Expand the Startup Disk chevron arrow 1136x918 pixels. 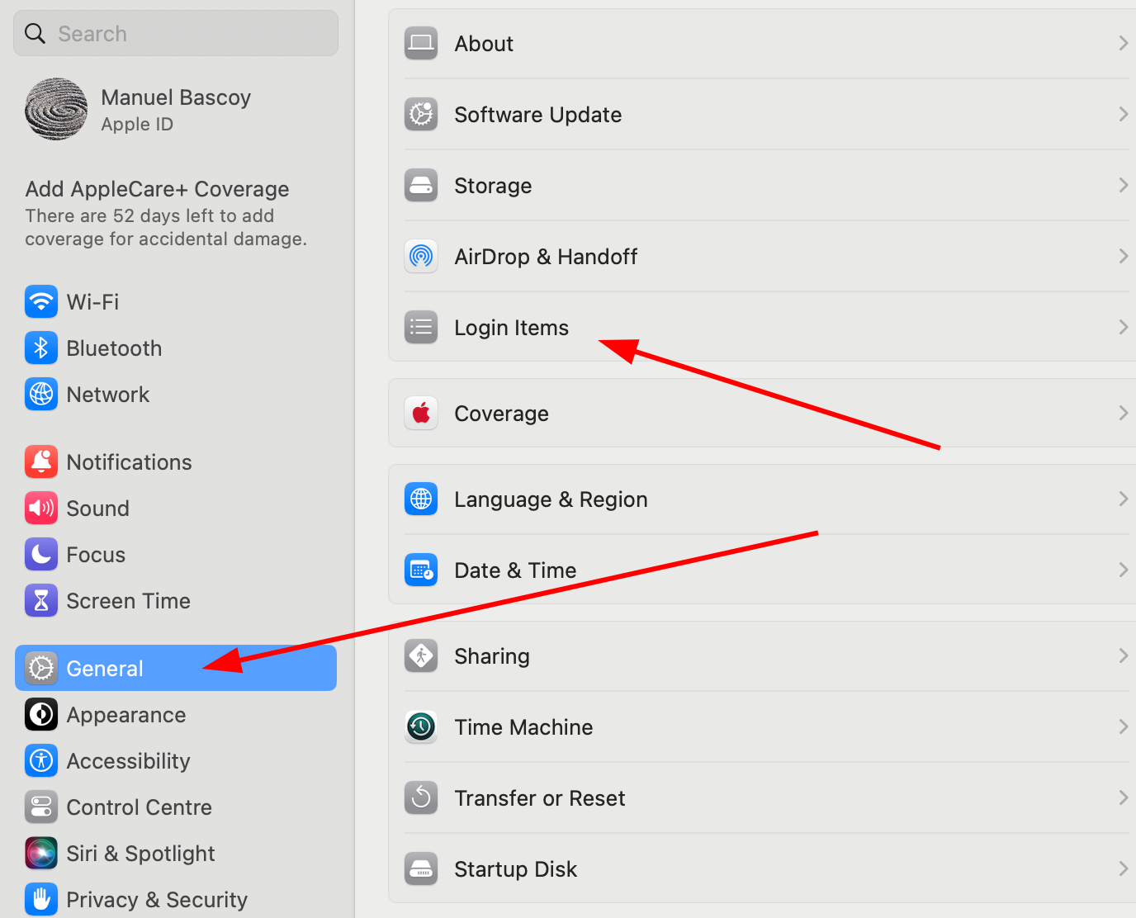(x=1123, y=869)
